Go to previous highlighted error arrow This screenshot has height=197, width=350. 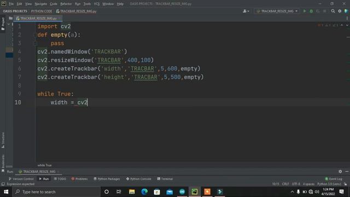[x=342, y=25]
